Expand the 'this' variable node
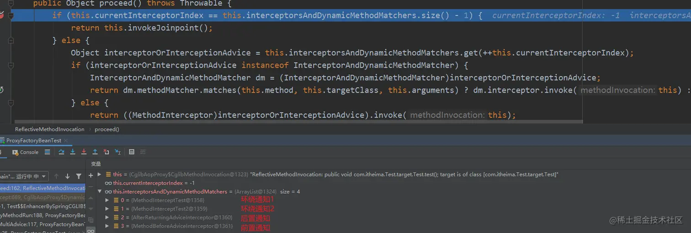This screenshot has width=691, height=233. point(100,175)
